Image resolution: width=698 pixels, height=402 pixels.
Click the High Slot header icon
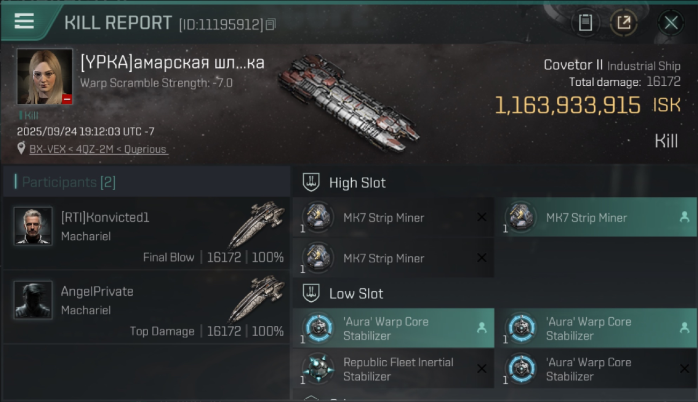[311, 183]
